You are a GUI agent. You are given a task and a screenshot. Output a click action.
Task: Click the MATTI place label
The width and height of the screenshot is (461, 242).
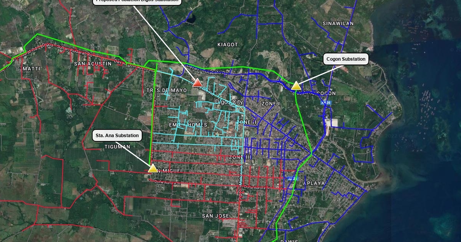32,69
